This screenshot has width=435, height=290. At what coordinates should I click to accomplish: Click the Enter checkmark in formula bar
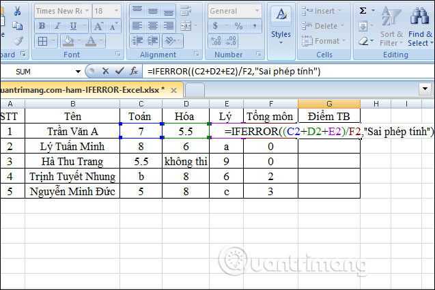click(x=119, y=71)
